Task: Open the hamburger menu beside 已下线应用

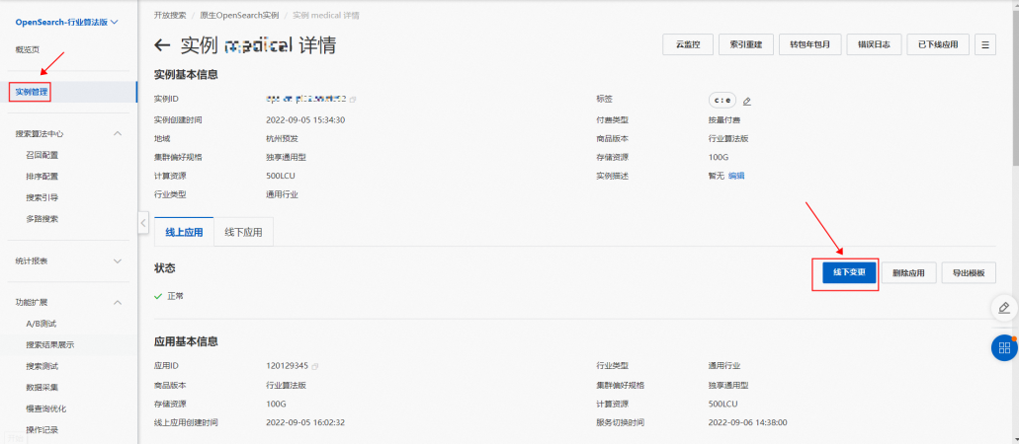Action: [x=985, y=44]
